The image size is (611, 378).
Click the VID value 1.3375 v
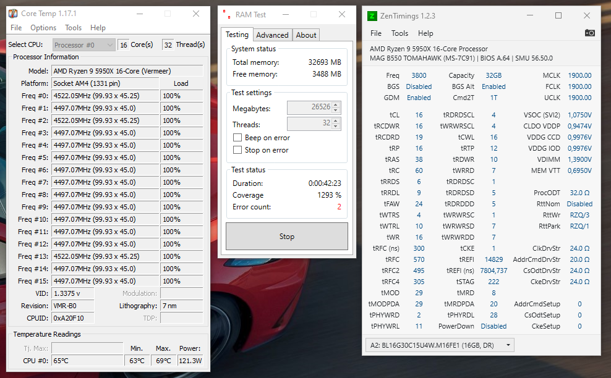[73, 293]
